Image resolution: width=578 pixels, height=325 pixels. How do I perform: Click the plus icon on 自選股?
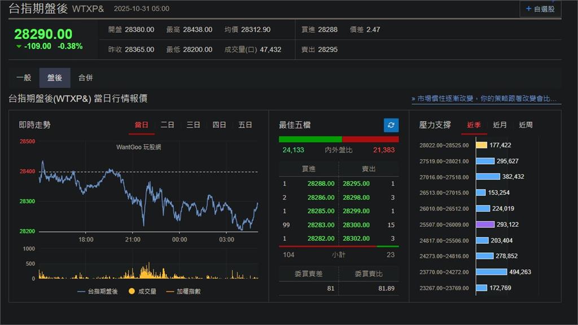point(528,8)
